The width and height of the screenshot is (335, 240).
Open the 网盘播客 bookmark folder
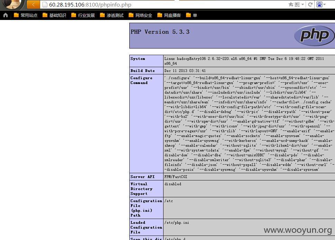[x=169, y=15]
